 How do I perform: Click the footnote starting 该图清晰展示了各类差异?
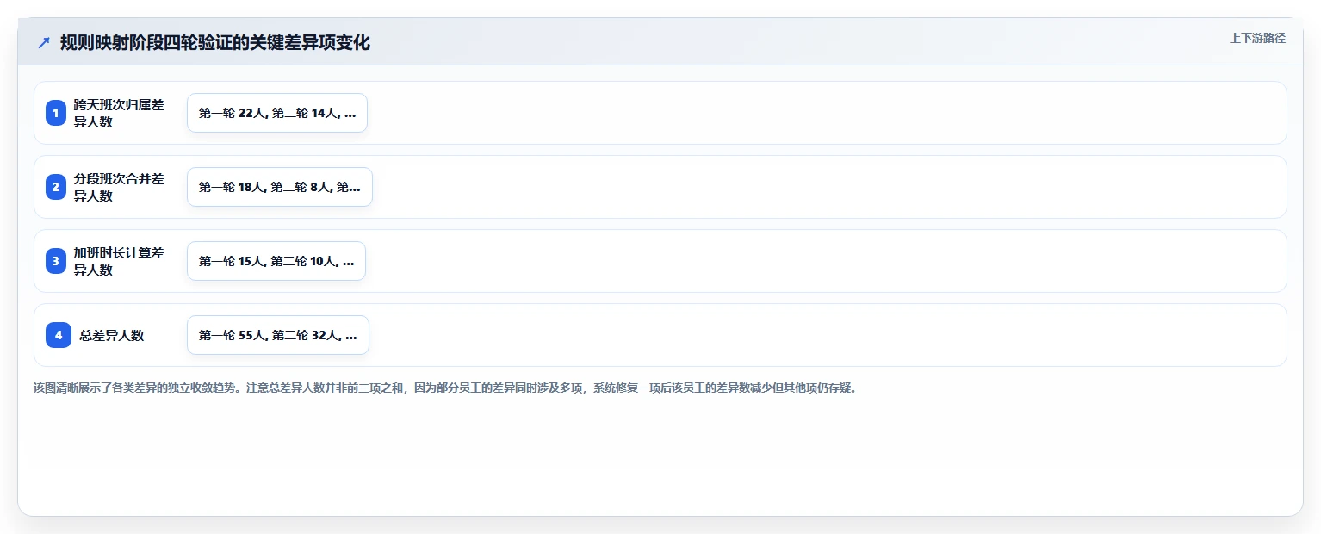point(445,388)
